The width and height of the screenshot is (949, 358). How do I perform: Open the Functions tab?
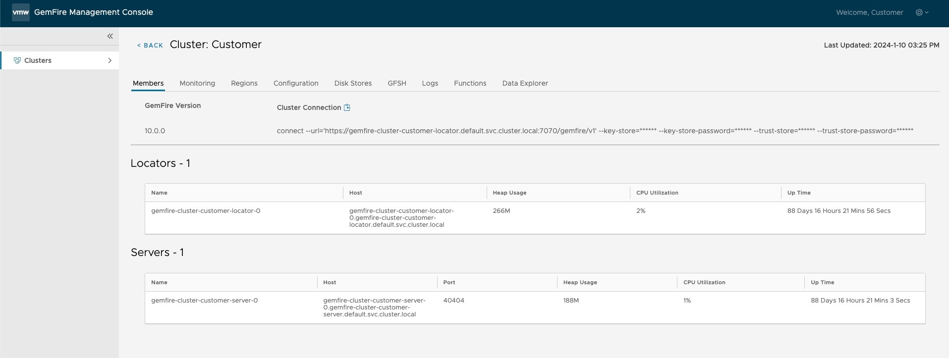coord(470,83)
